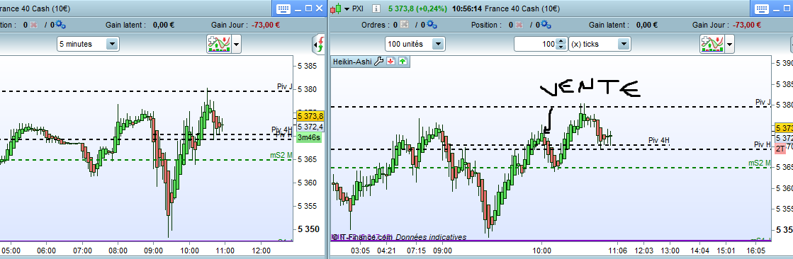Click 5 380 on left chart price axis
This screenshot has width=793, height=259.
[307, 89]
